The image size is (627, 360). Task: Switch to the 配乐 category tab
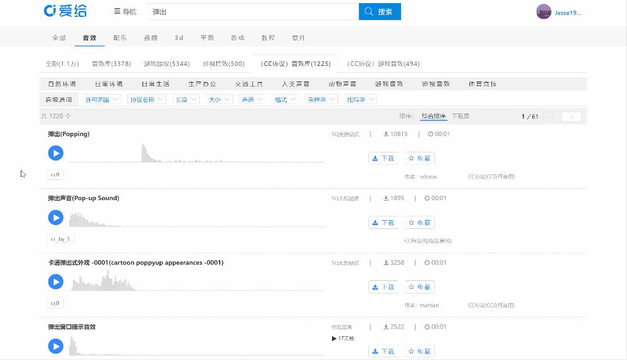point(119,38)
